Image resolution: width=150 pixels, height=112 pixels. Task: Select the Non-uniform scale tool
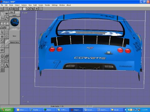coord(2,41)
